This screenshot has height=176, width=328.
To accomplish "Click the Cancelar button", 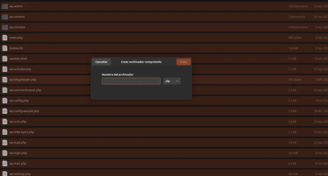I will tap(101, 62).
